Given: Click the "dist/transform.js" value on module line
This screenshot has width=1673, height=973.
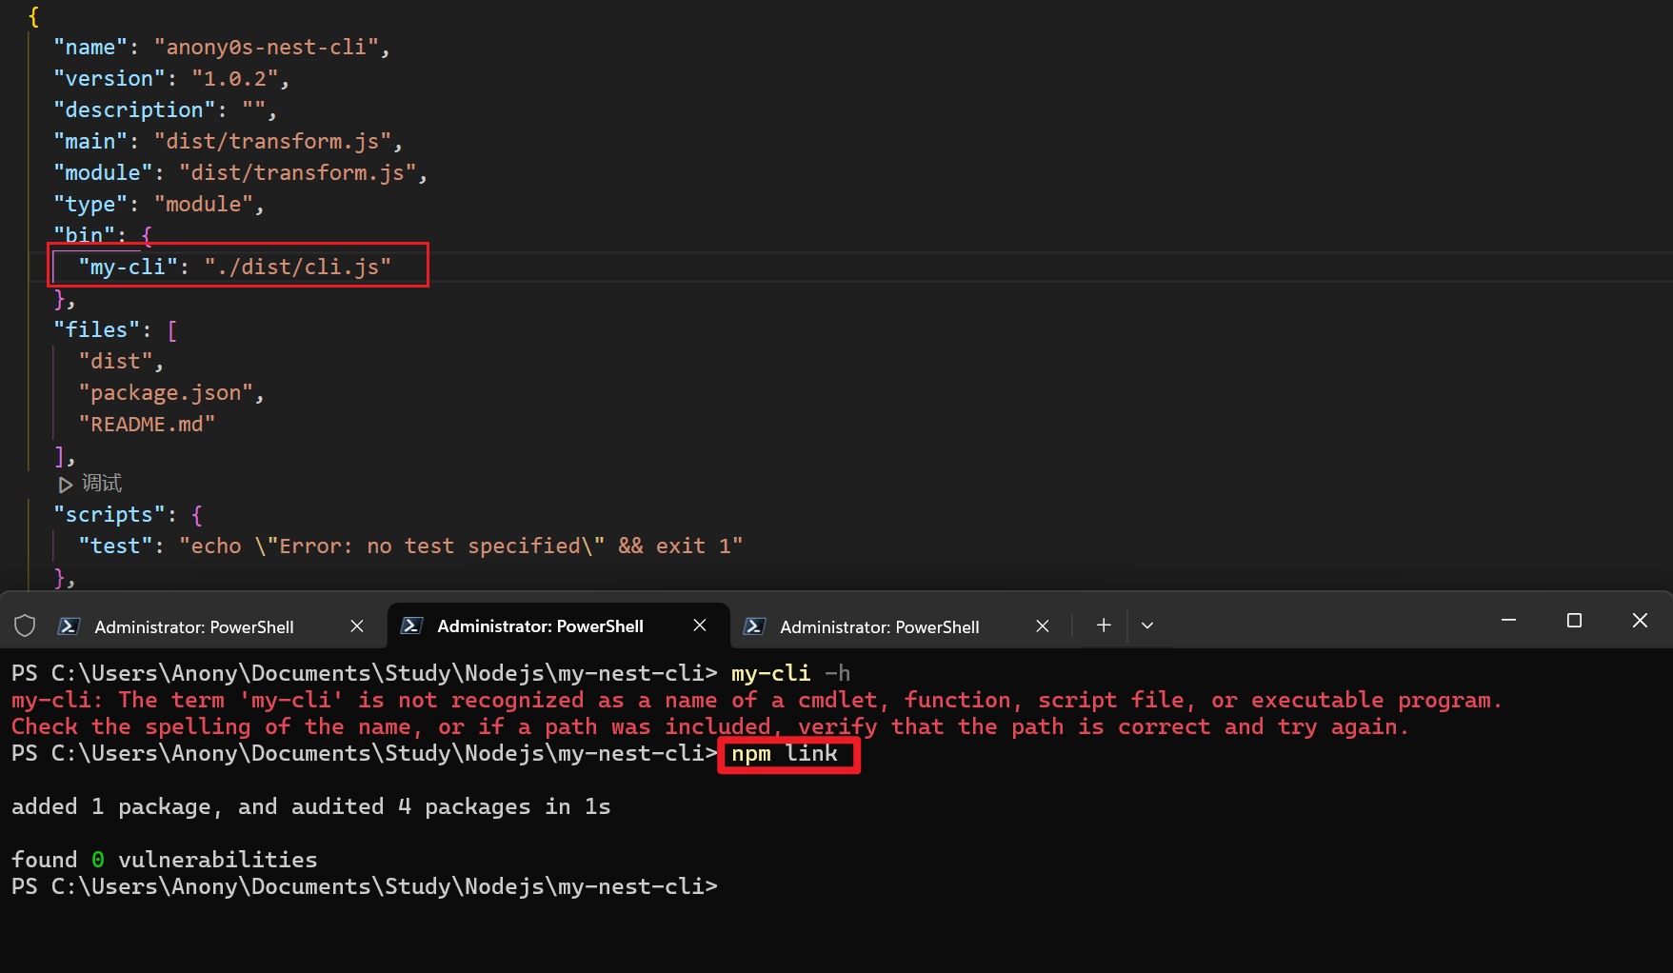Looking at the screenshot, I should pos(298,173).
